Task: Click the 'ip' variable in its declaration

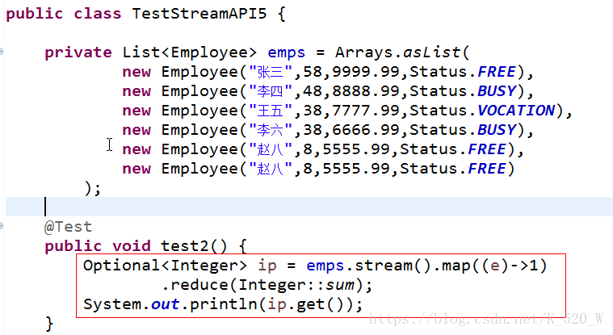Action: click(x=267, y=266)
